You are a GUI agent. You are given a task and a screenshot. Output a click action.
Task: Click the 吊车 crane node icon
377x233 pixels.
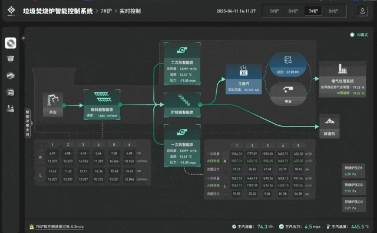[53, 100]
